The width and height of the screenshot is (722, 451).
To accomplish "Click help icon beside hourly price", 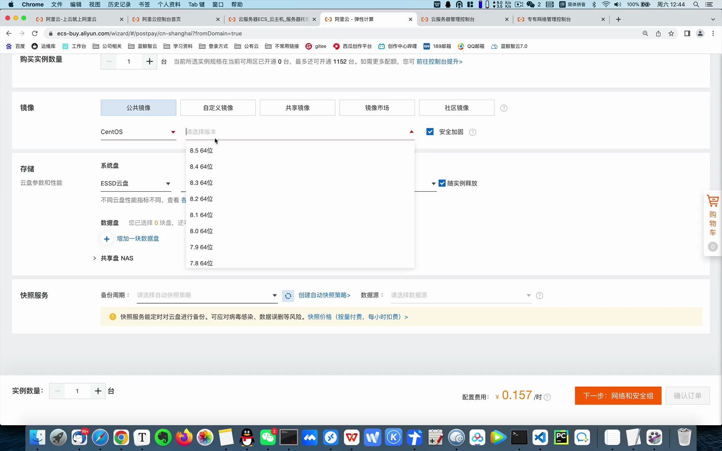I will pyautogui.click(x=547, y=397).
